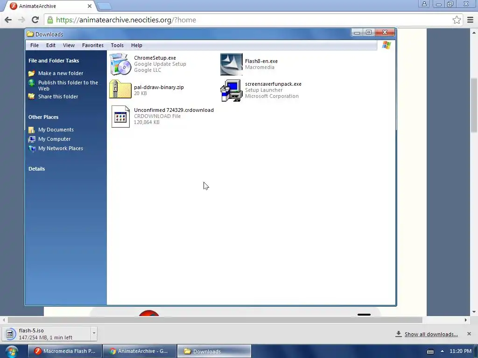Click the Share this folder icon
The image size is (478, 358).
point(32,96)
